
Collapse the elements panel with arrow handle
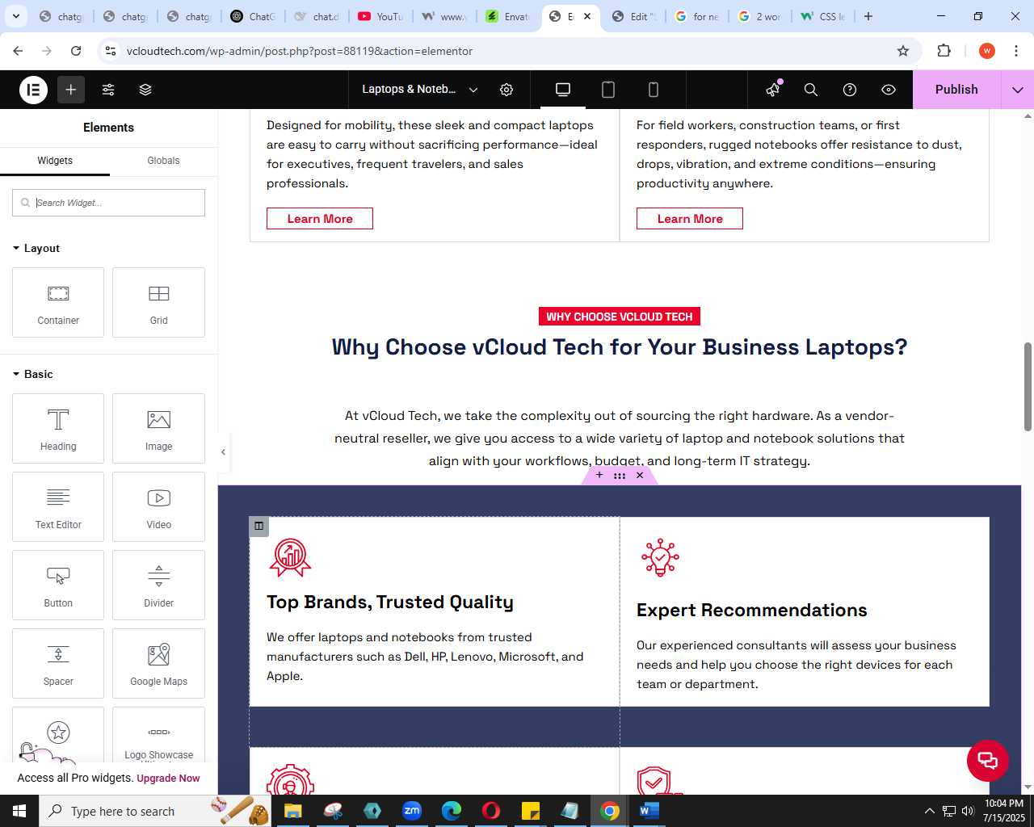(x=224, y=452)
